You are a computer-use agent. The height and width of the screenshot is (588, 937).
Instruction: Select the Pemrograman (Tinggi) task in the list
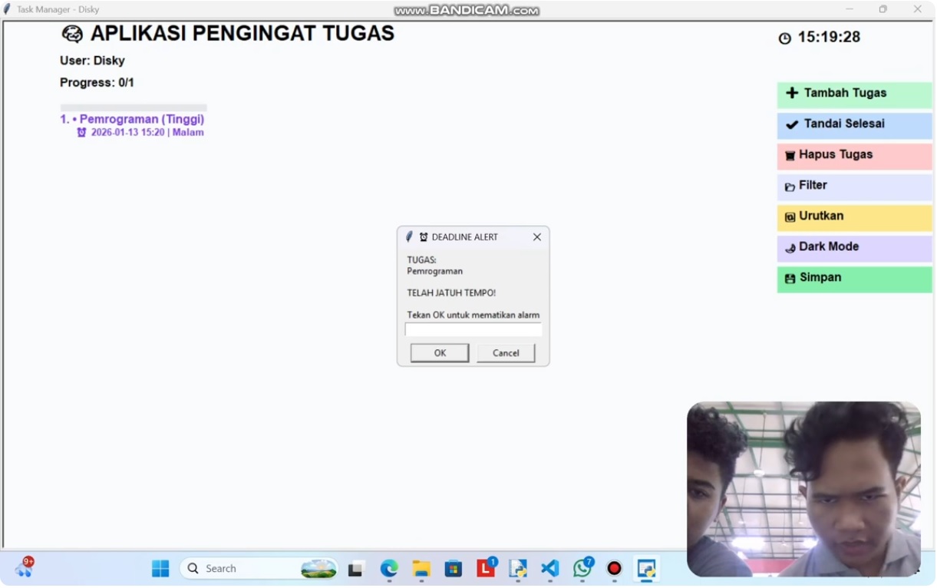(x=132, y=119)
